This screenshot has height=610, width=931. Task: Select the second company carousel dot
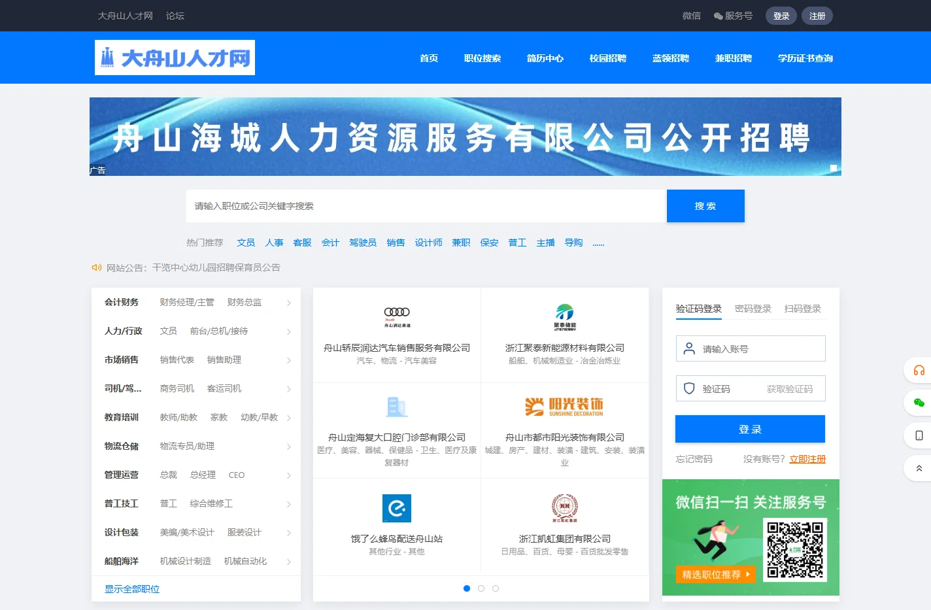pos(481,588)
